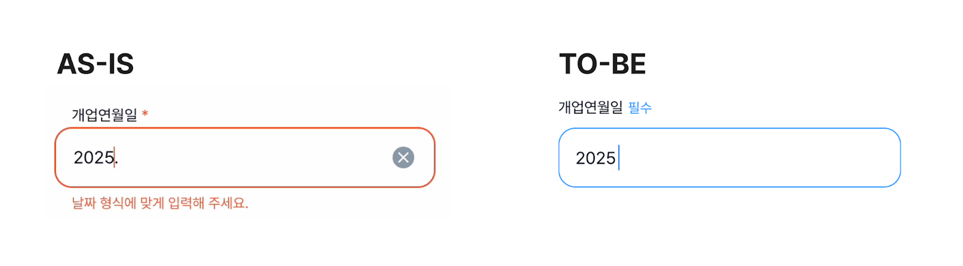This screenshot has height=266, width=963.
Task: Click the empty middle area of the AS-IS field
Action: coord(253,157)
